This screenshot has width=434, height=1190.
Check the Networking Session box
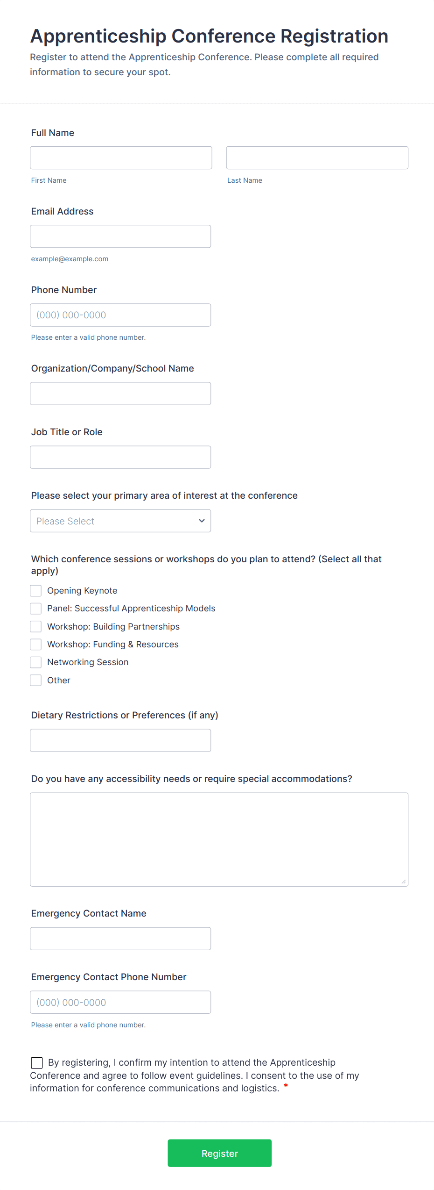pyautogui.click(x=36, y=662)
